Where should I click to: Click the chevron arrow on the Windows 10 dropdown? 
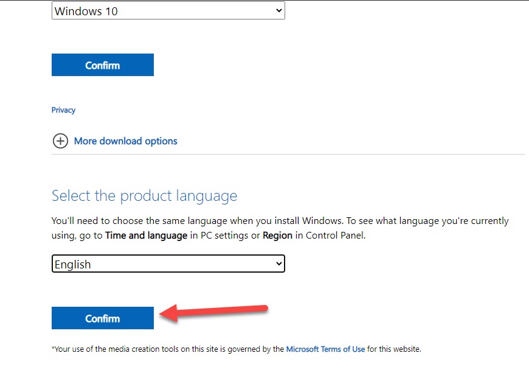pyautogui.click(x=278, y=11)
